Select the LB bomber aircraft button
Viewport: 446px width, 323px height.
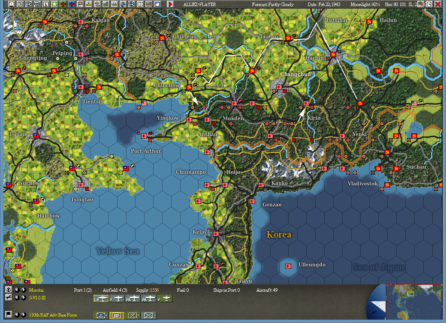click(101, 299)
